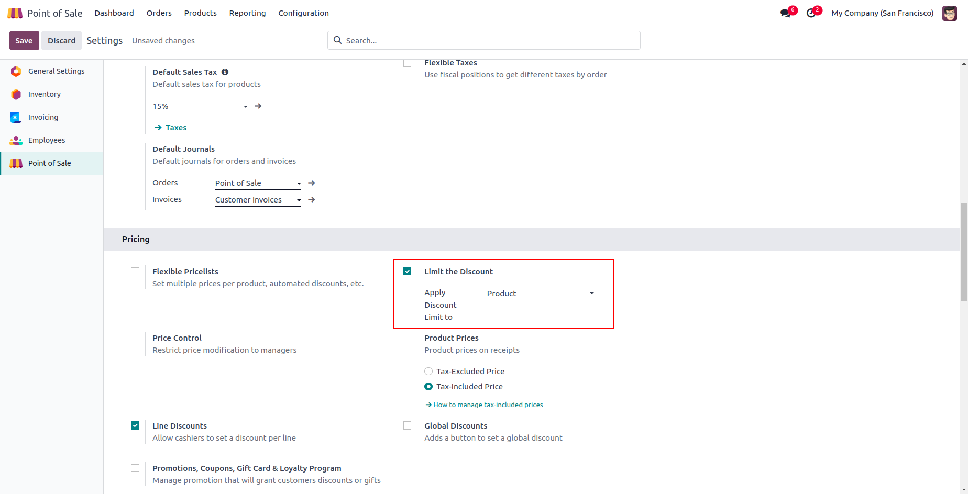The height and width of the screenshot is (494, 968).
Task: Open the How to manage tax-included prices link
Action: click(488, 405)
